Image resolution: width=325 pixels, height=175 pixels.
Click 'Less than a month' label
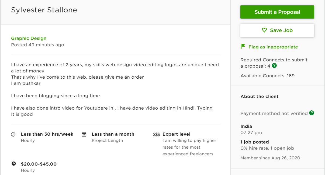point(113,134)
